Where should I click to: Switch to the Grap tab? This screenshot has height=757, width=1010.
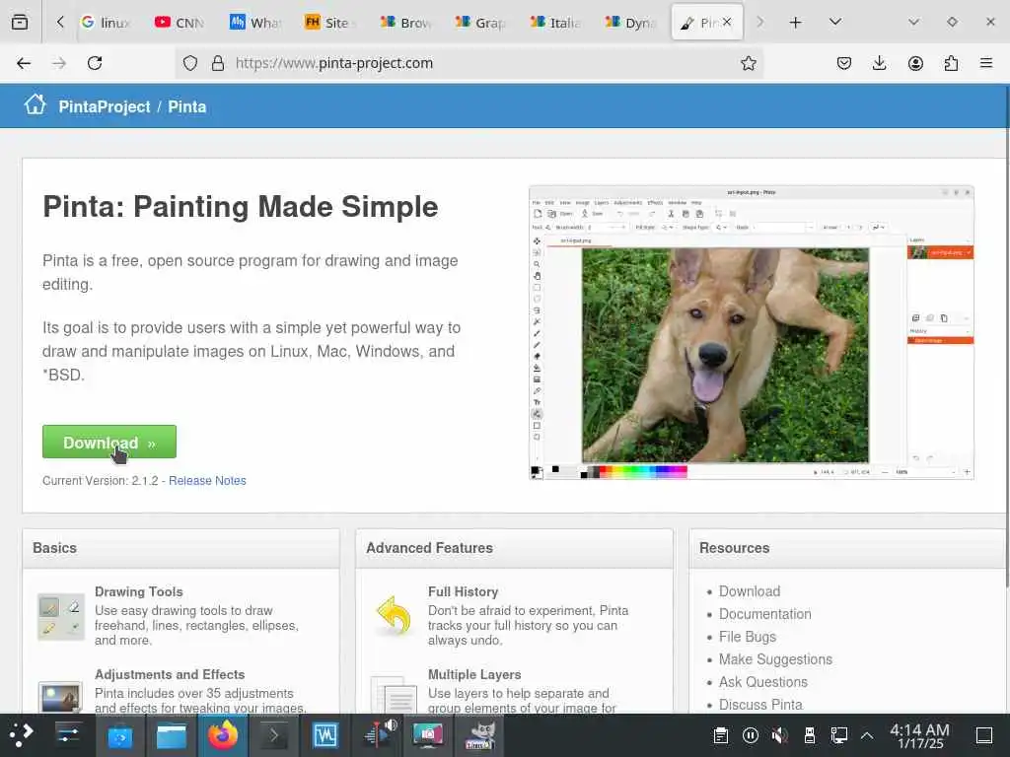pyautogui.click(x=480, y=23)
